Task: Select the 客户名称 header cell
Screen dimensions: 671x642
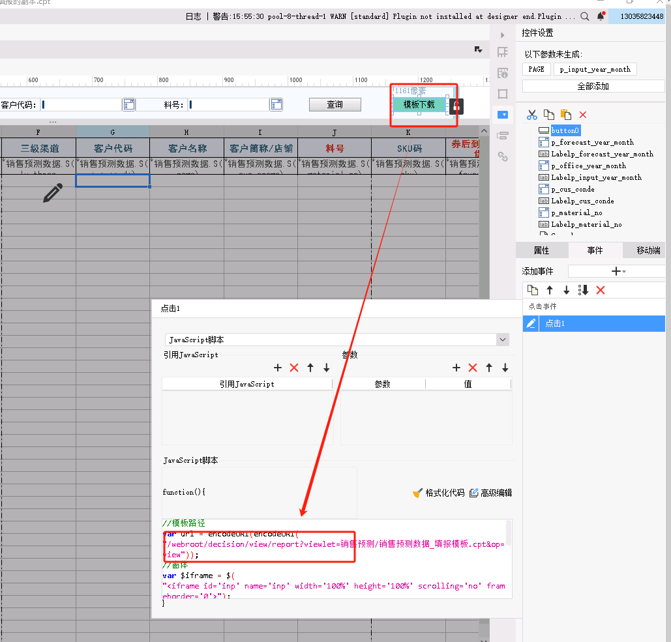Action: click(x=187, y=149)
